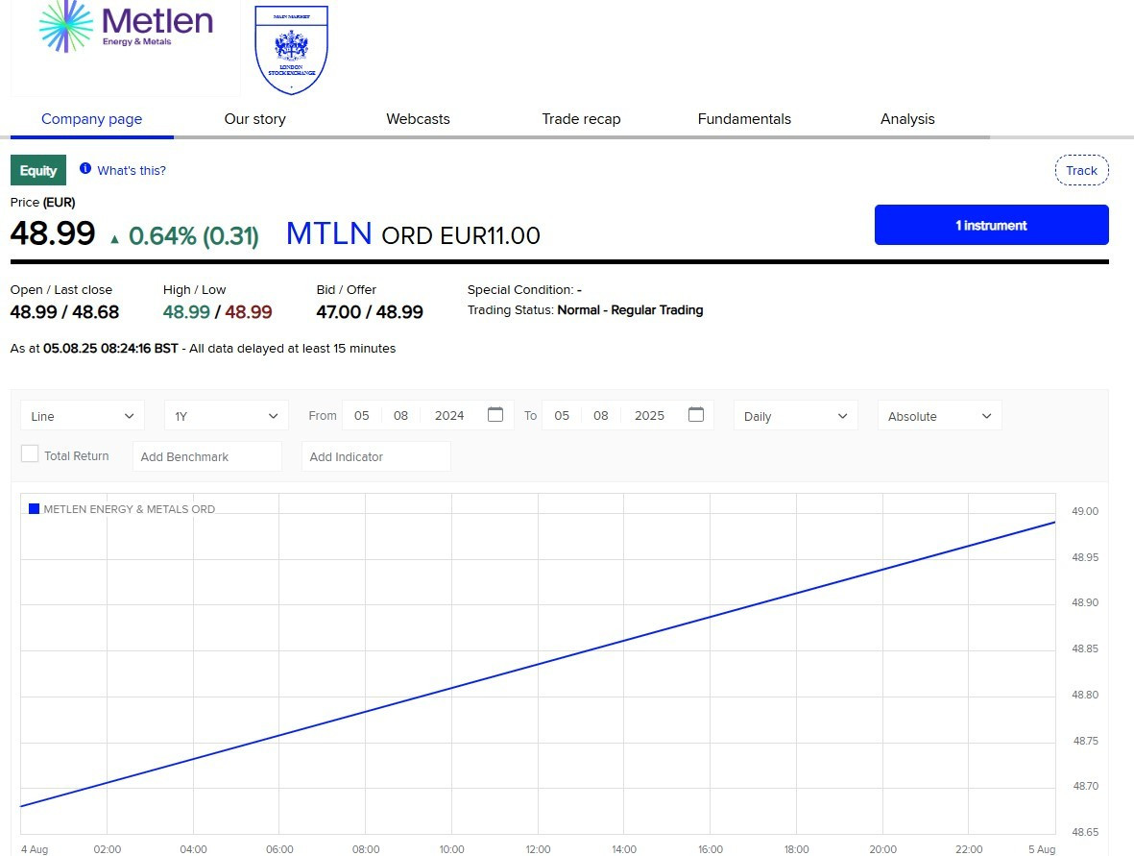Click the 5 Aug x-axis label

[x=1042, y=848]
